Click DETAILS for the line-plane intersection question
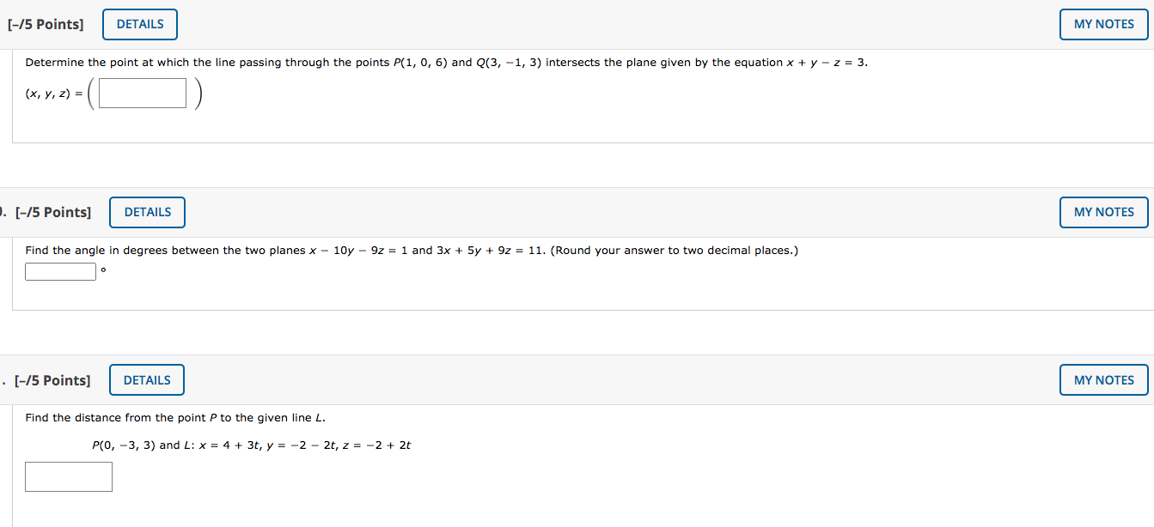The width and height of the screenshot is (1154, 527). [x=139, y=24]
